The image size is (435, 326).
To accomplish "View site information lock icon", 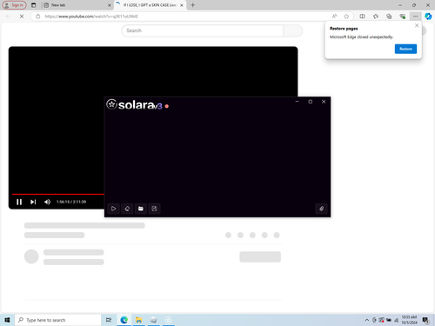I will 38,17.
